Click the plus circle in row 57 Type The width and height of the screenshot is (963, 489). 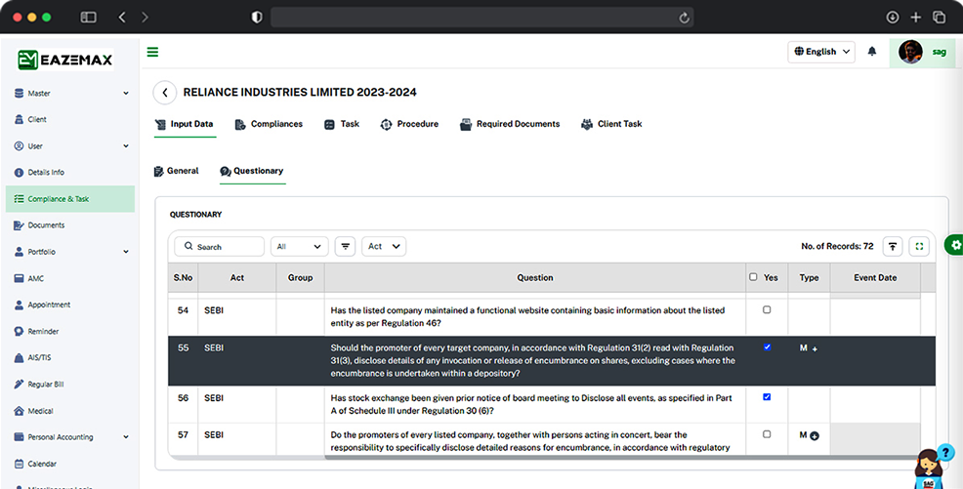815,436
